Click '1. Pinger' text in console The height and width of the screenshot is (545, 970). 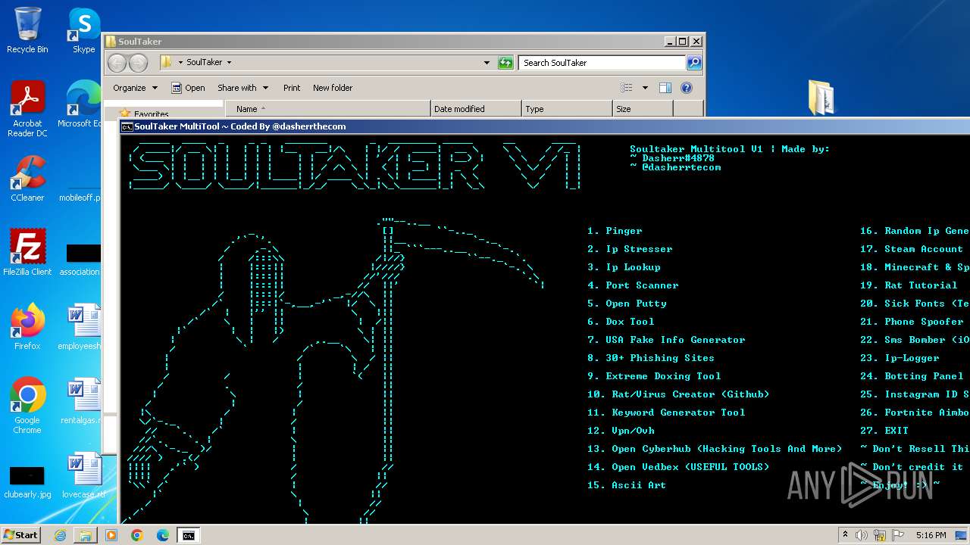[615, 231]
